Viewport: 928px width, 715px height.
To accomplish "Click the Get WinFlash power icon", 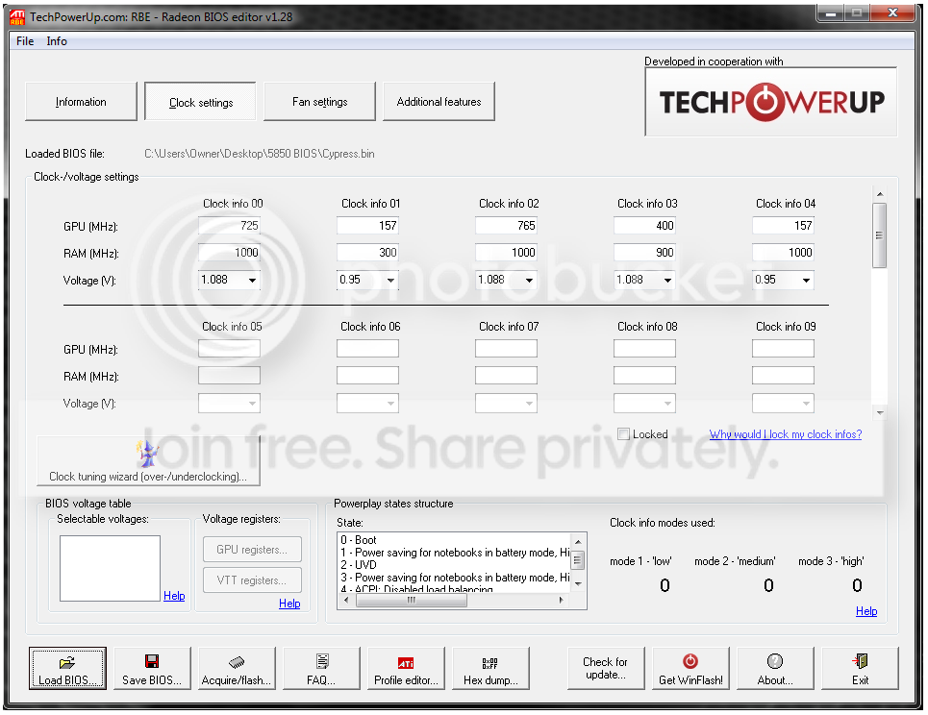I will [690, 662].
